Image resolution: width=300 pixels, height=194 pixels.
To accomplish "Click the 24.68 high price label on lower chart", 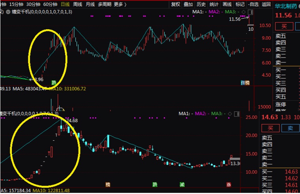I will point(72,121).
